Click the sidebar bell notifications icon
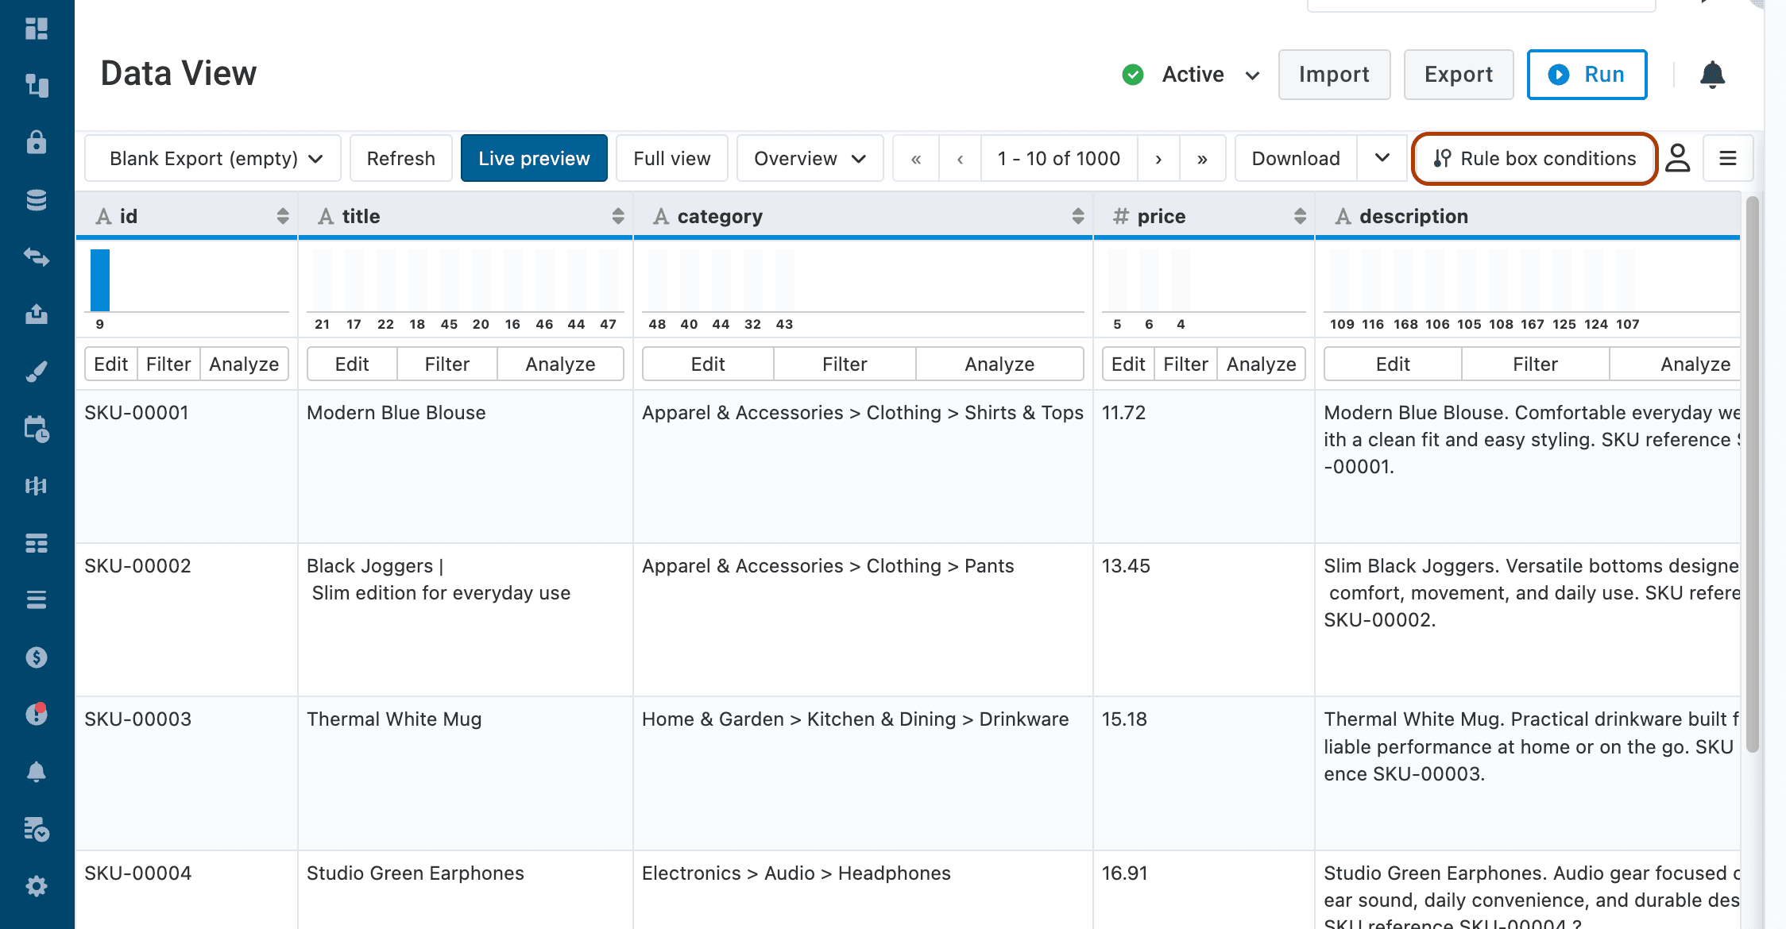This screenshot has height=929, width=1786. pos(37,772)
